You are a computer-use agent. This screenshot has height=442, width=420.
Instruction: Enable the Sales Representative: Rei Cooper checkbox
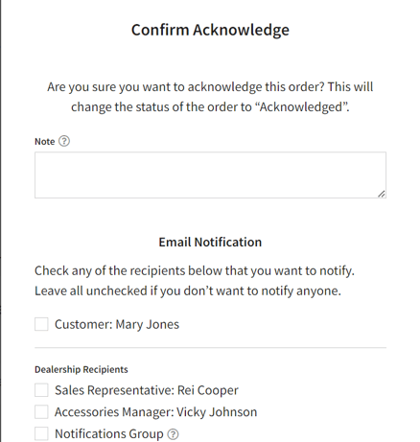pos(41,390)
